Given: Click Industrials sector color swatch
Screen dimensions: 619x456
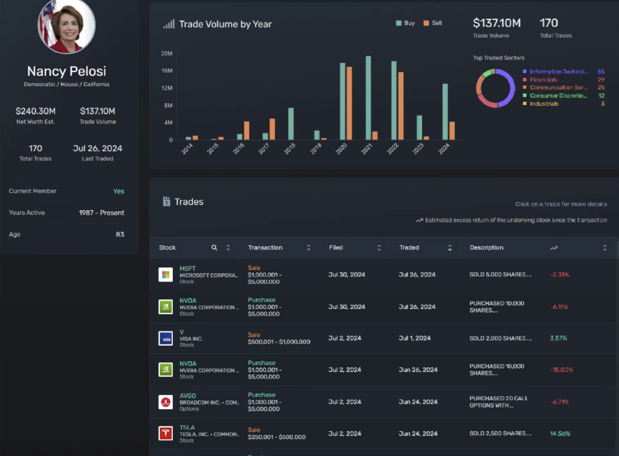Looking at the screenshot, I should pos(524,103).
